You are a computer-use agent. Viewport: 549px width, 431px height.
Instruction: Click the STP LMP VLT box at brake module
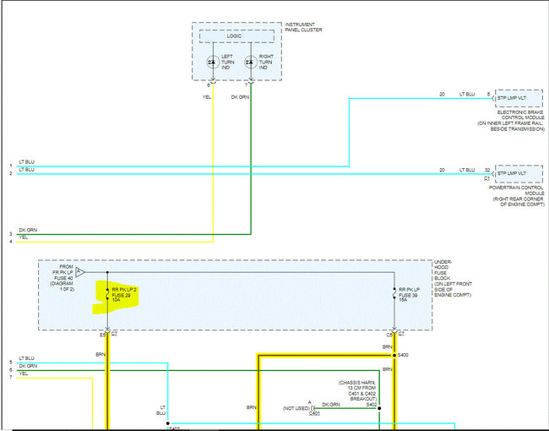pyautogui.click(x=519, y=99)
